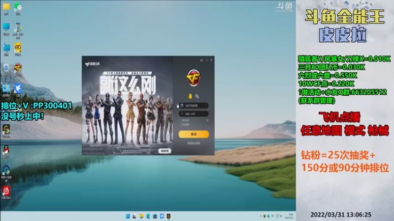The width and height of the screenshot is (394, 221).
Task: Open the Recycle Bin desktop icon
Action: point(6,70)
